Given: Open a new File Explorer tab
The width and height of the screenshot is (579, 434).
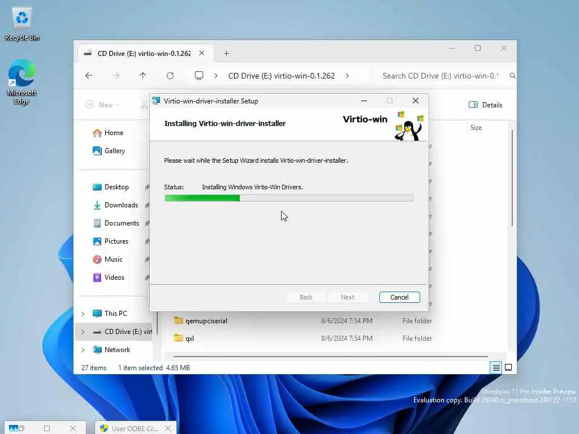Looking at the screenshot, I should (226, 54).
